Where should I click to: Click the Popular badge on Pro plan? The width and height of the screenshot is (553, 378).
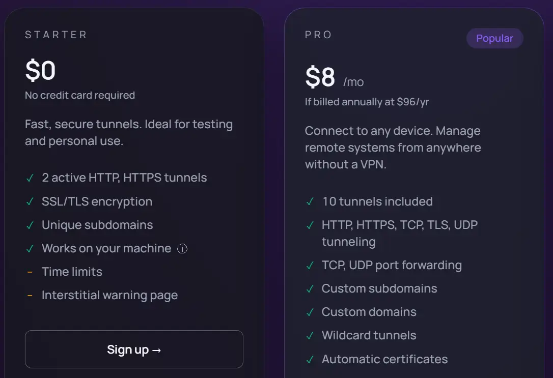[494, 38]
